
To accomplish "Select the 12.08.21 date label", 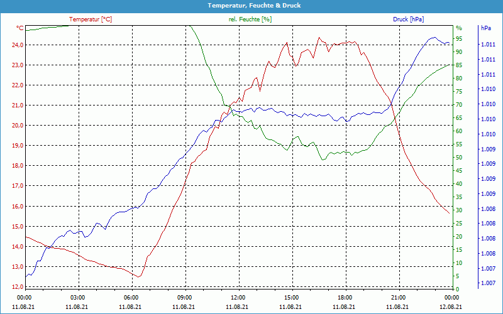I will pos(451,306).
